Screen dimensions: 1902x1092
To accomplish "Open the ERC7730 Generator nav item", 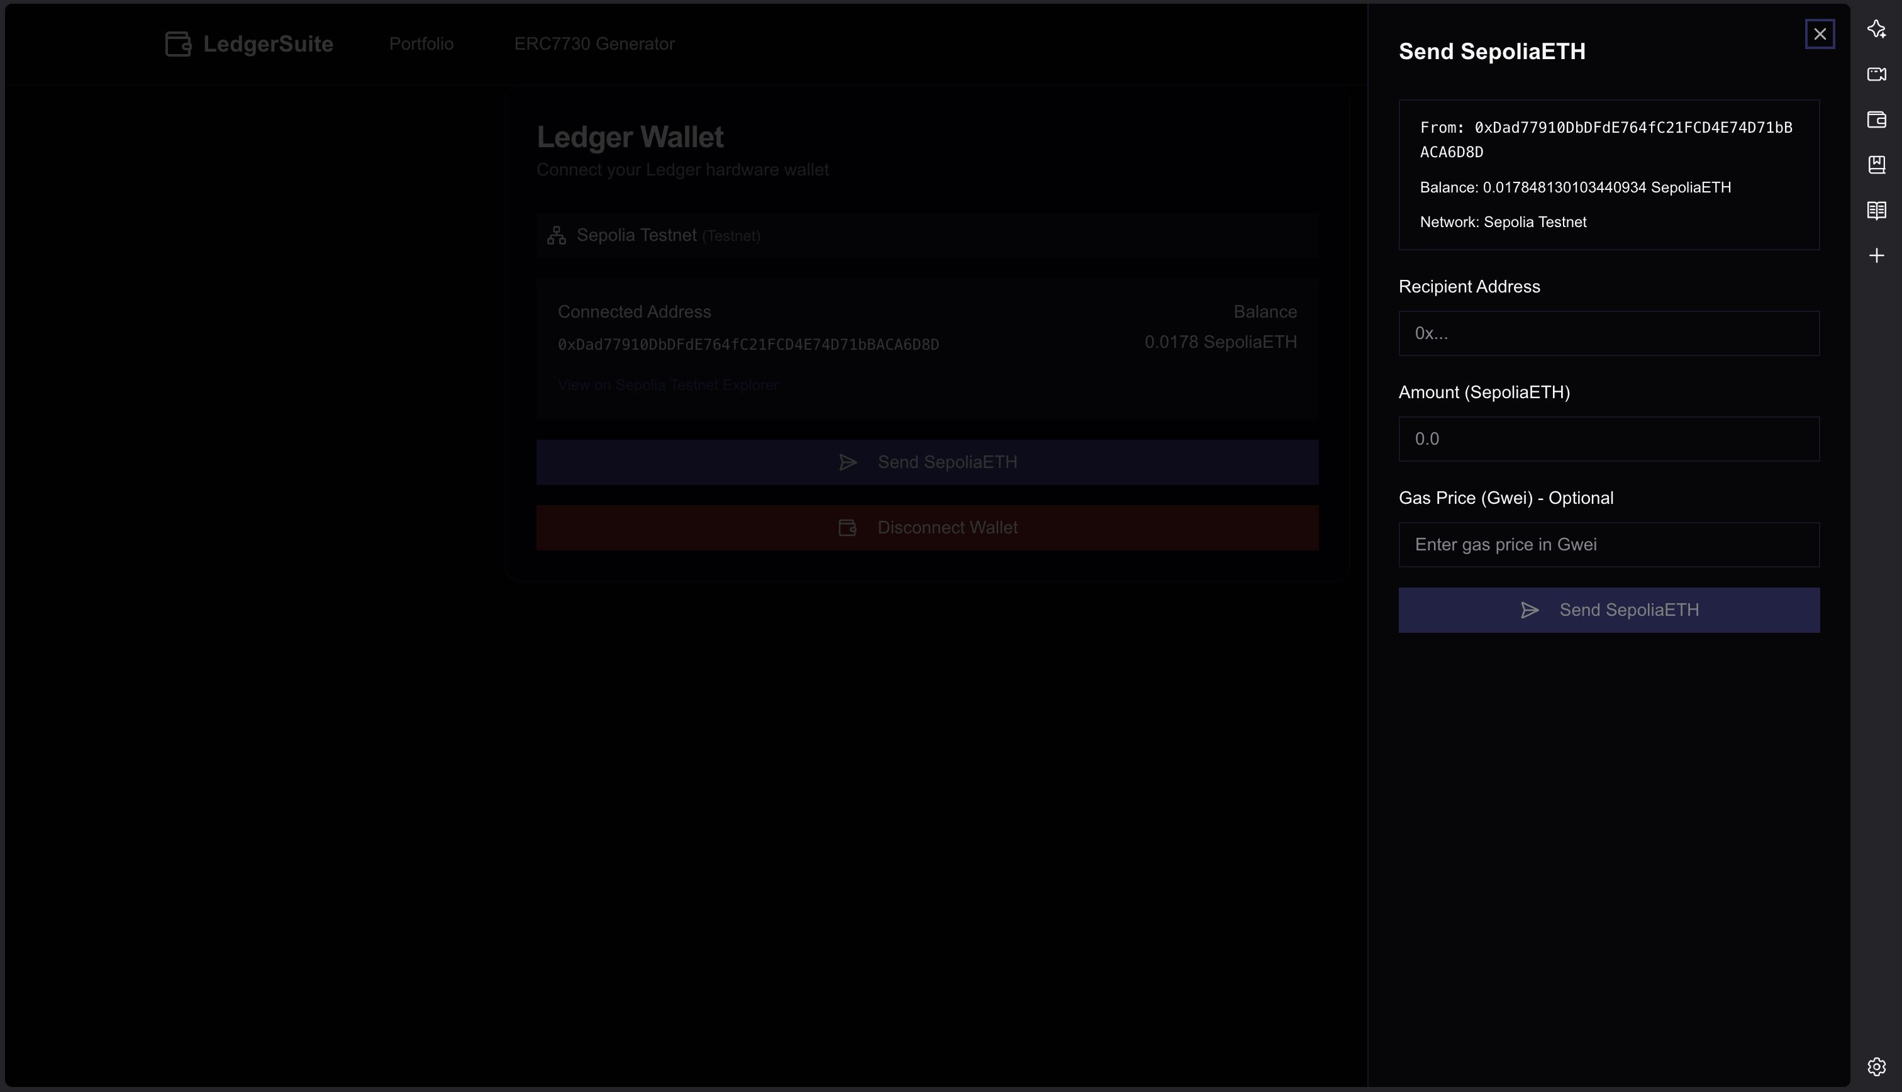I will tap(594, 43).
